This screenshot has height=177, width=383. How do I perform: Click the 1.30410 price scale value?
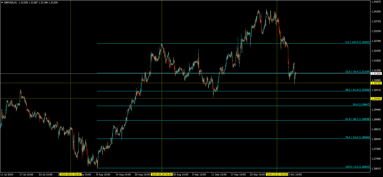376,90
